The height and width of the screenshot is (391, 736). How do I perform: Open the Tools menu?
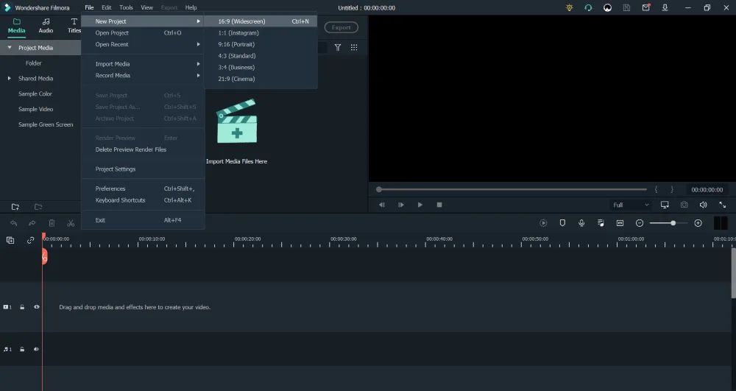point(126,7)
